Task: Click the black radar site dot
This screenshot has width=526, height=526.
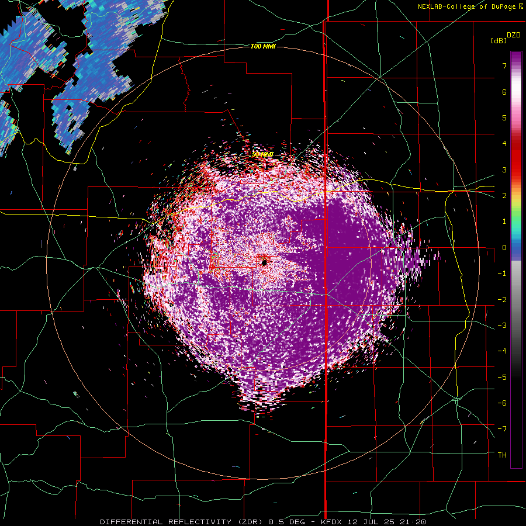Action: (x=264, y=262)
